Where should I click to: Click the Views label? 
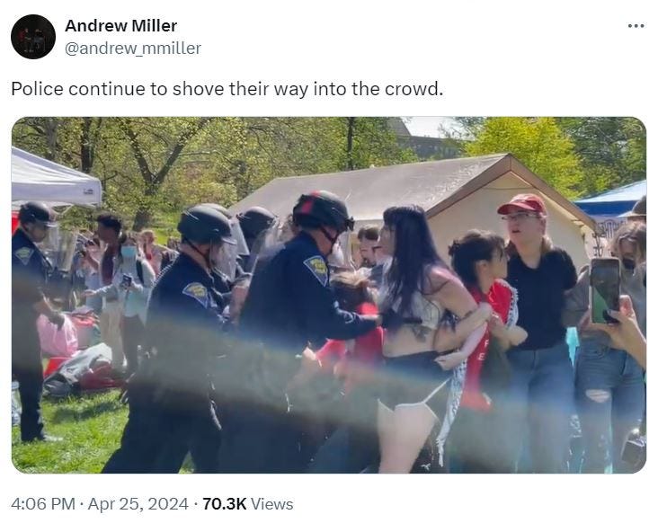point(272,504)
